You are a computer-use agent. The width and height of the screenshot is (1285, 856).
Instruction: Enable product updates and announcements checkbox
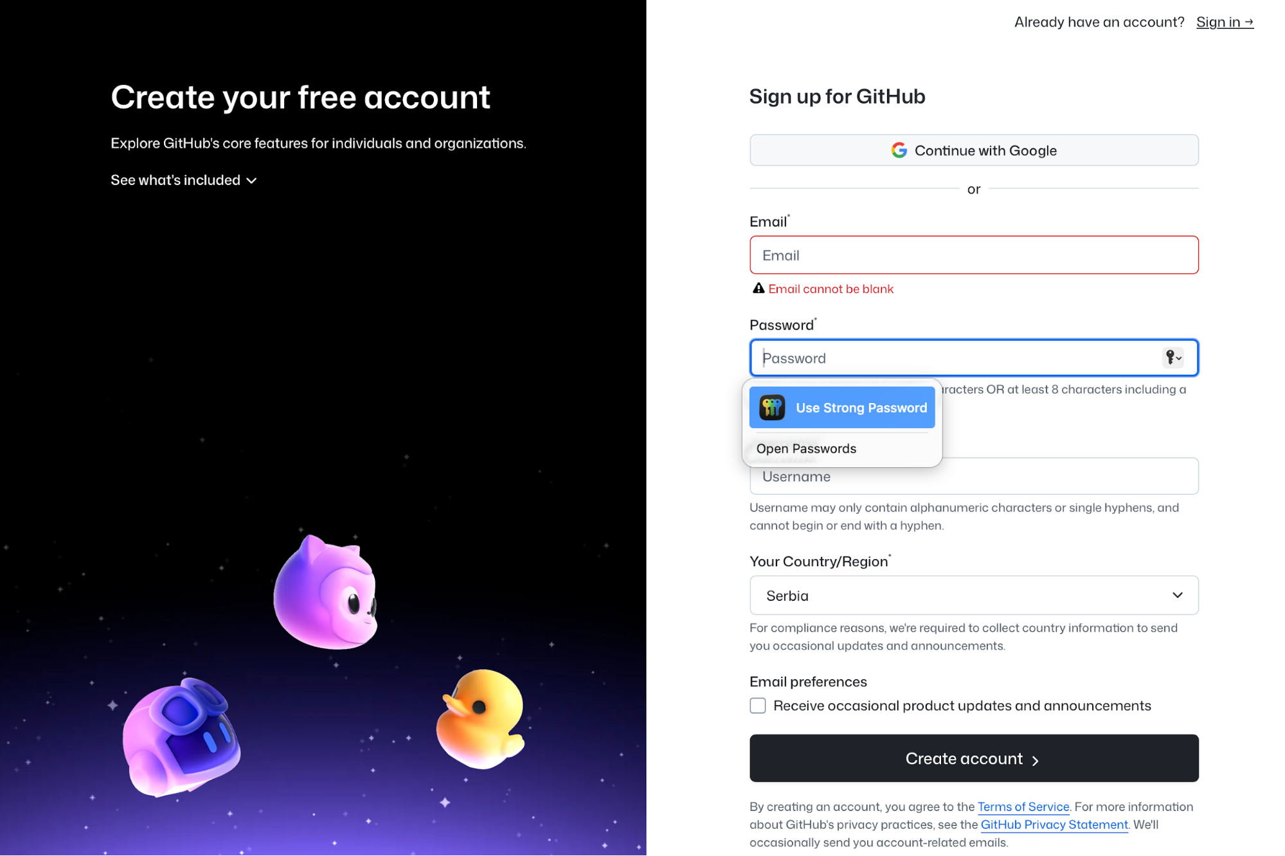point(758,706)
